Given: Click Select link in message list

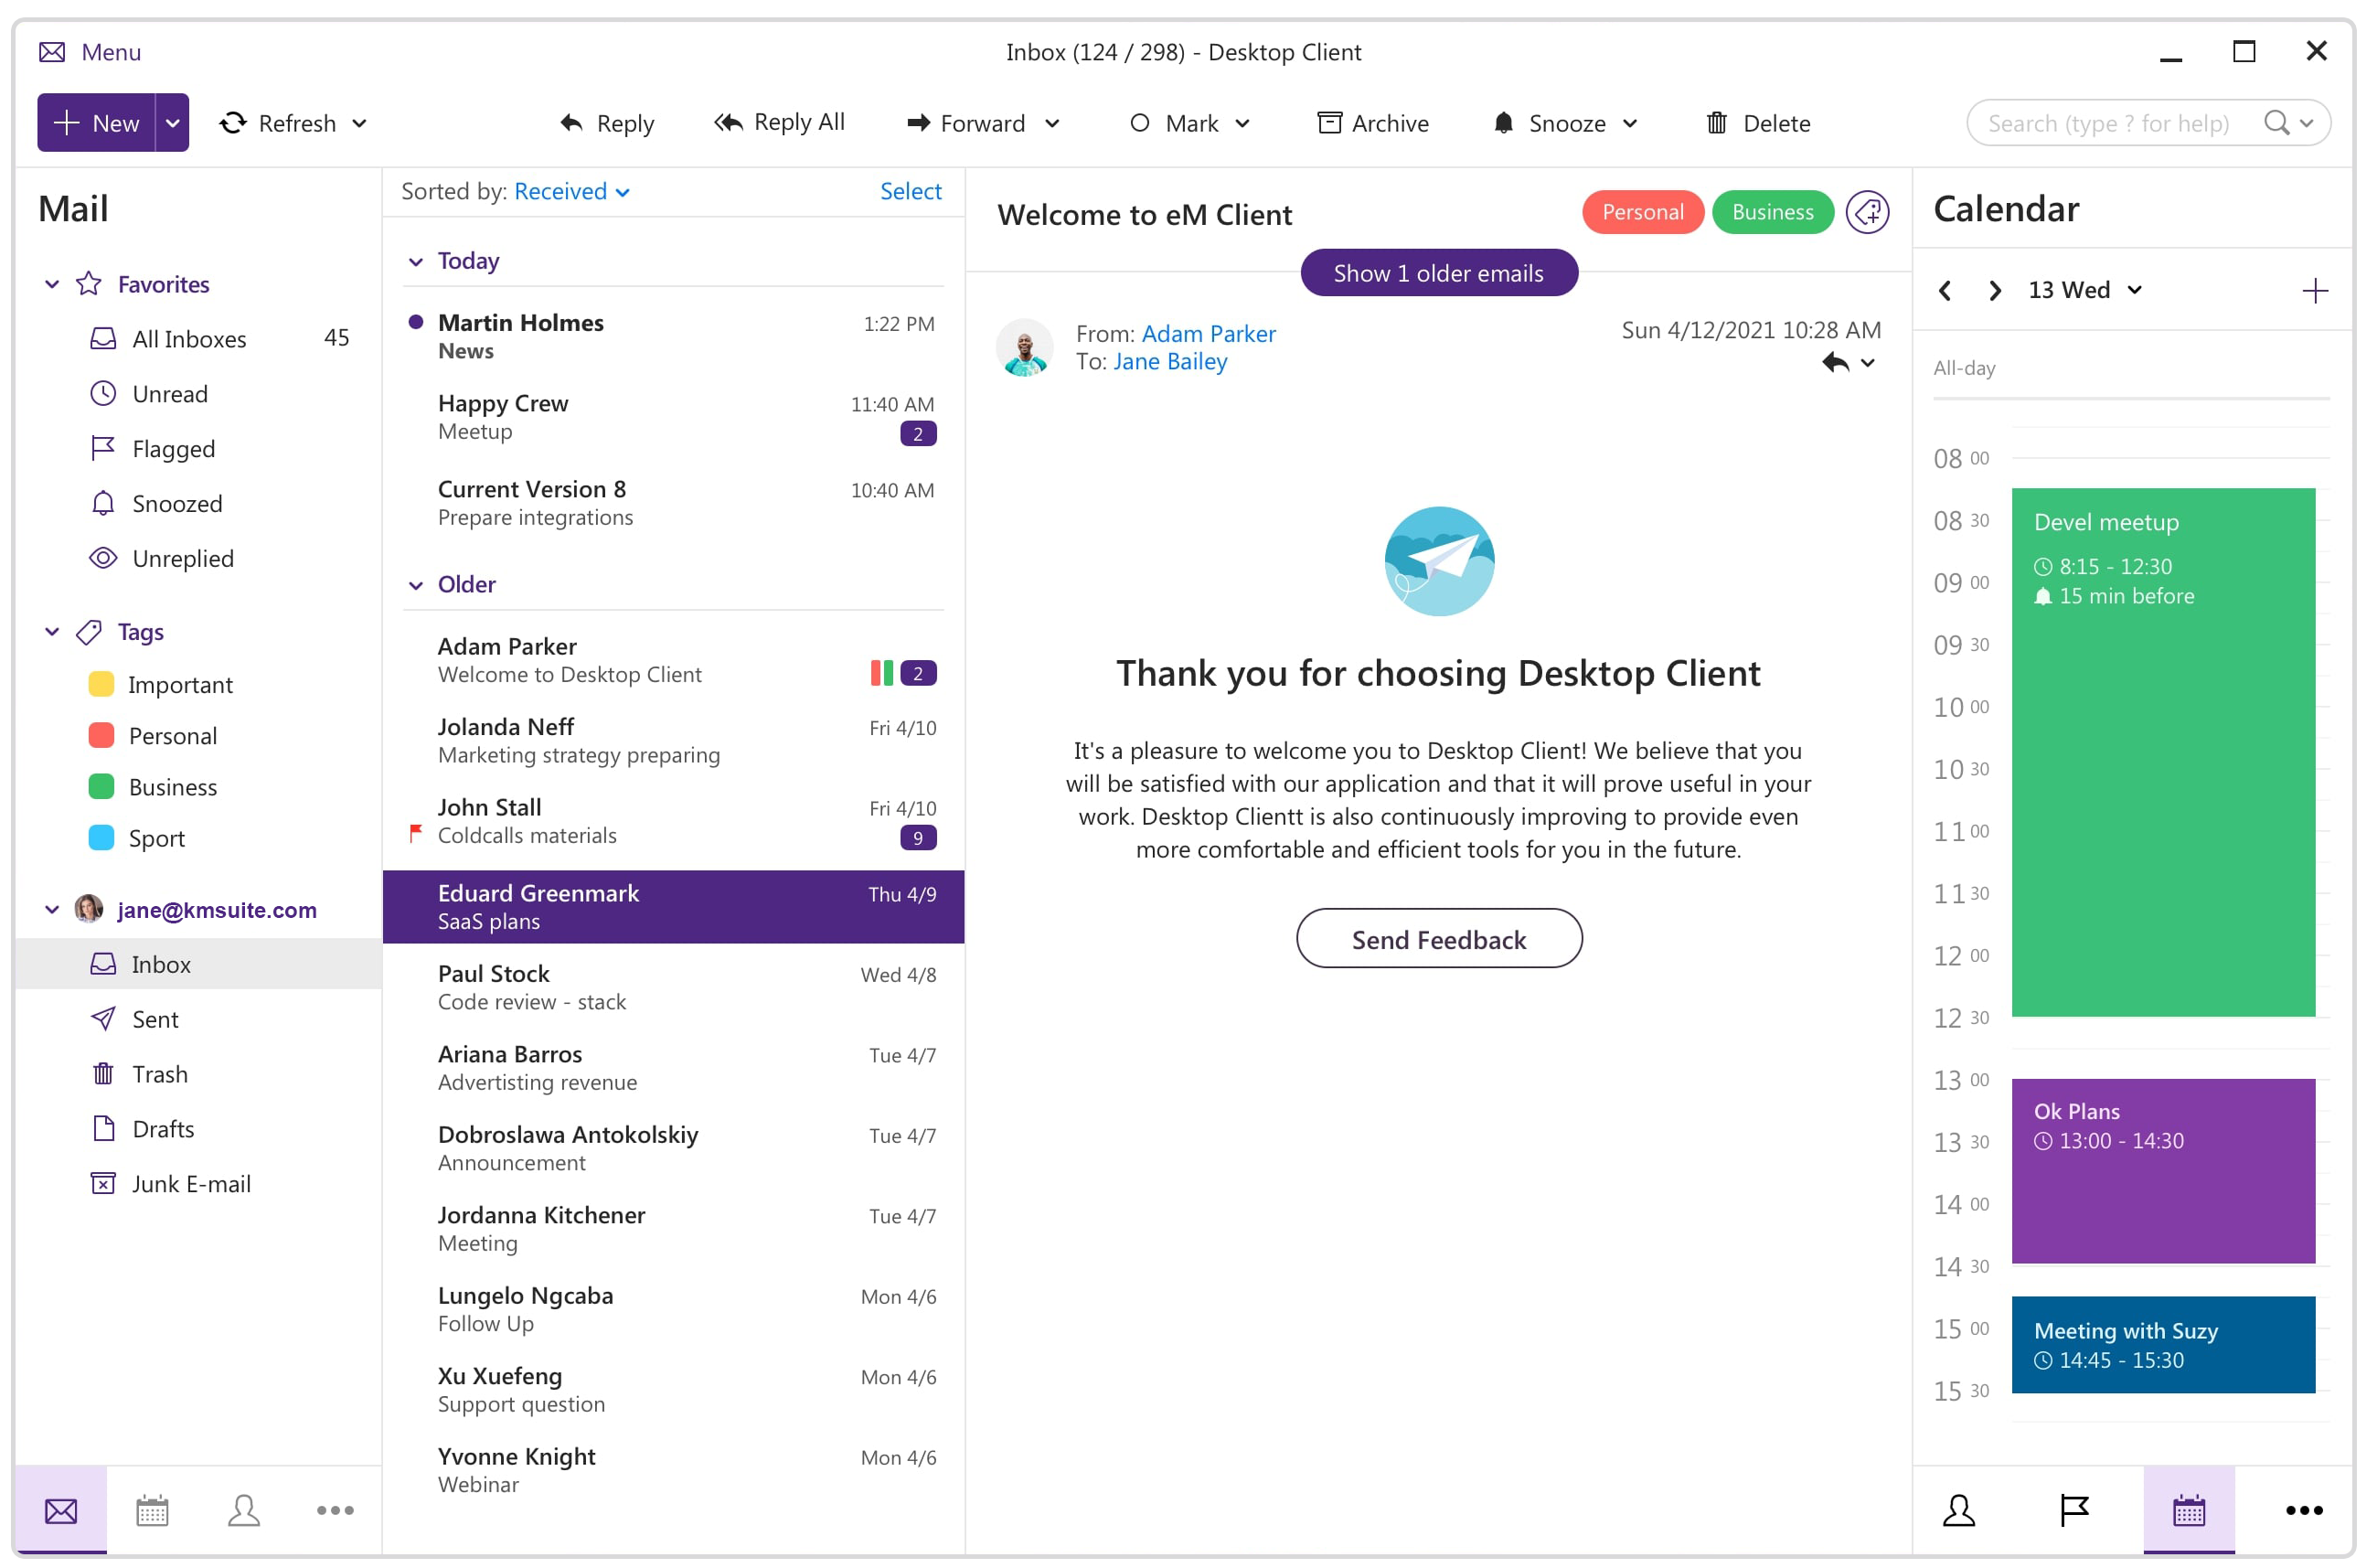Looking at the screenshot, I should pyautogui.click(x=911, y=191).
